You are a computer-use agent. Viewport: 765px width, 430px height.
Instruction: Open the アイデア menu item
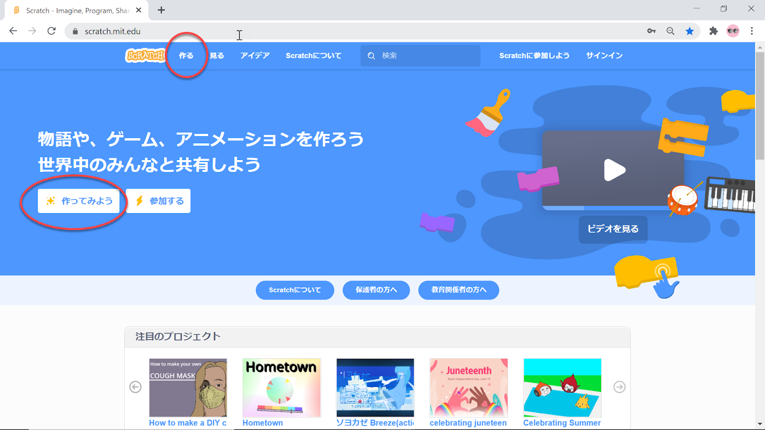255,55
